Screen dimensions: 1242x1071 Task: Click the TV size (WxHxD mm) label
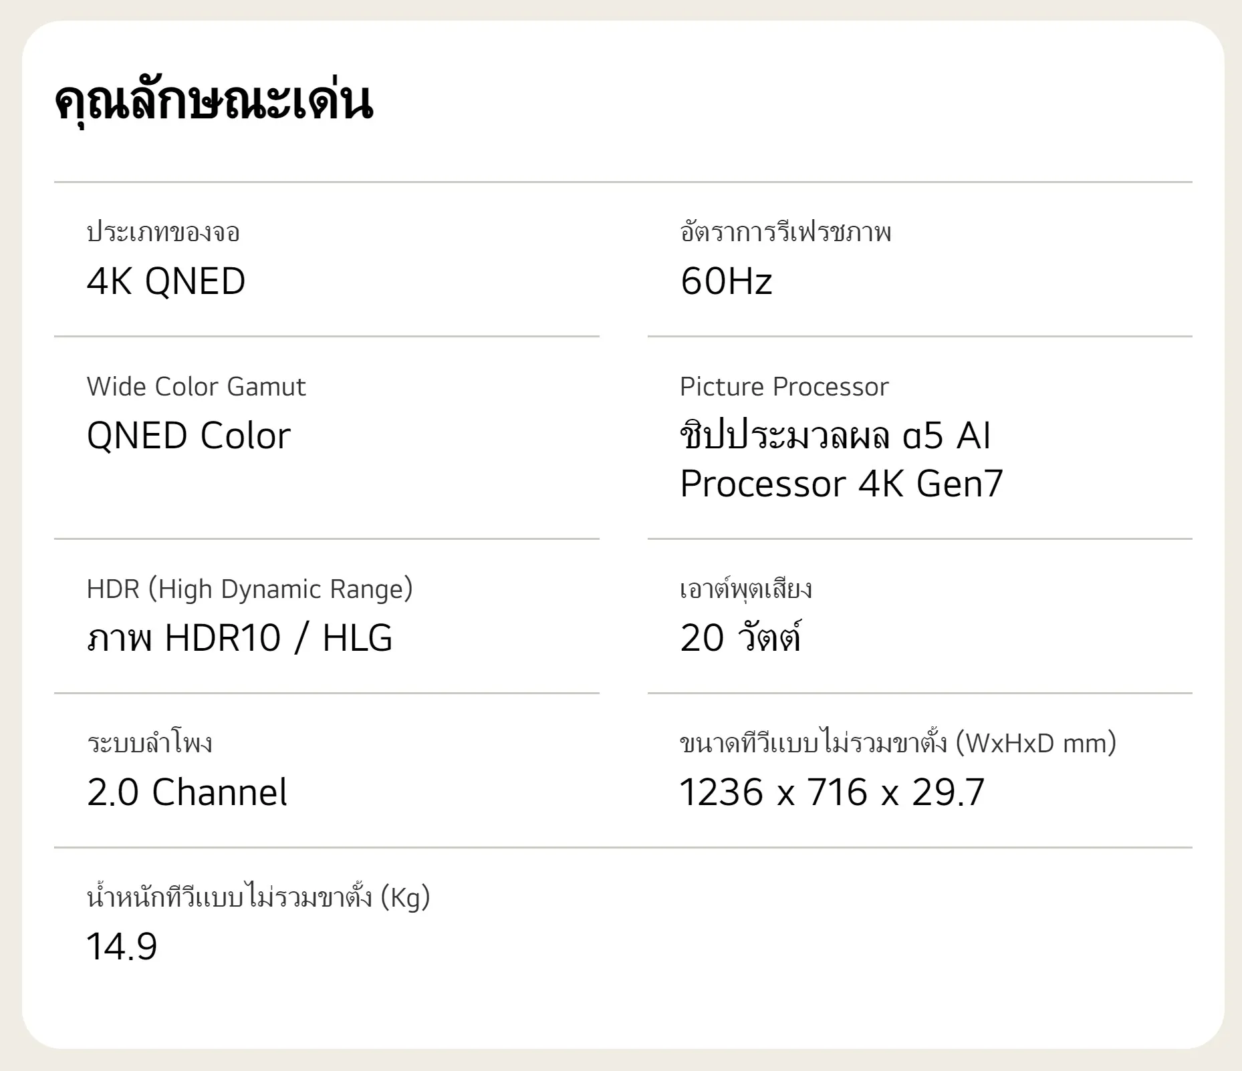click(898, 744)
